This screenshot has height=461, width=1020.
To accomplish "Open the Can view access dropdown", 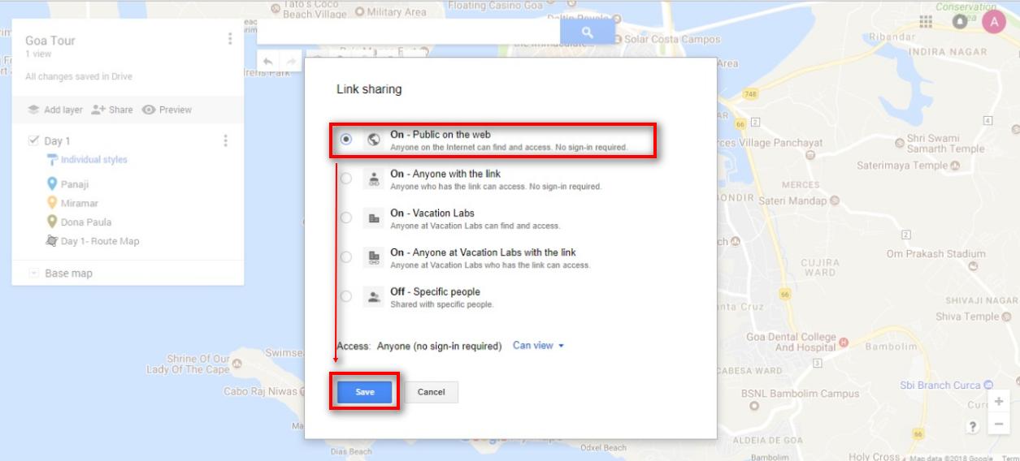I will tap(538, 346).
